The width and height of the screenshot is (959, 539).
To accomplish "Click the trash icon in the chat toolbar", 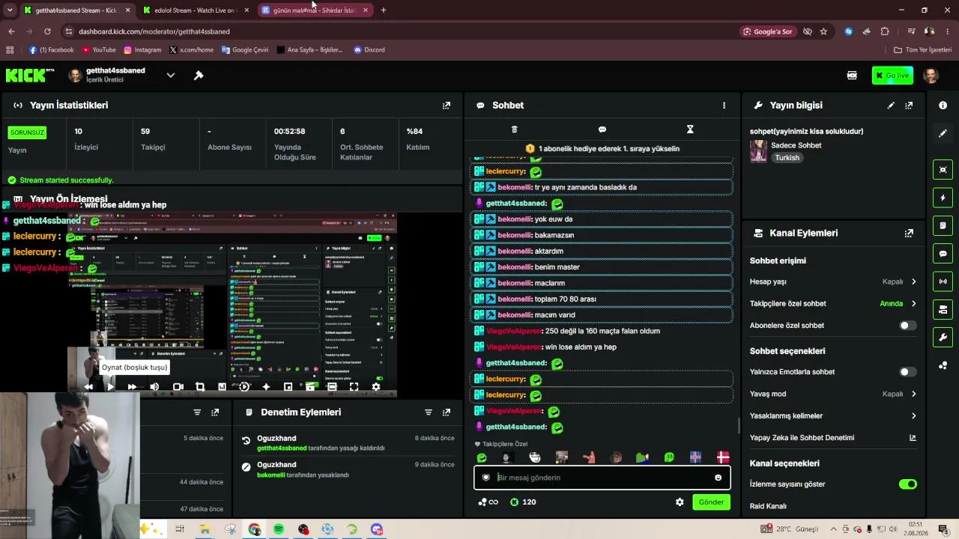I will [x=514, y=130].
